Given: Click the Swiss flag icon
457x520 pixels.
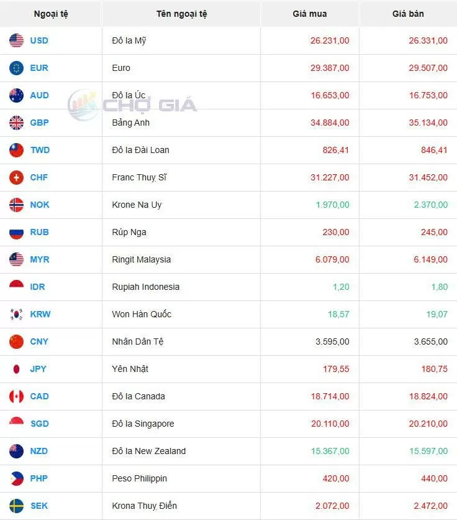Looking at the screenshot, I should pos(17,177).
